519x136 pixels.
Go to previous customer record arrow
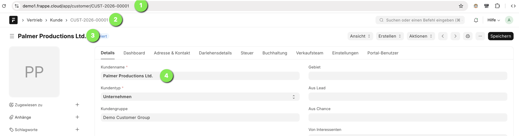[x=443, y=36]
